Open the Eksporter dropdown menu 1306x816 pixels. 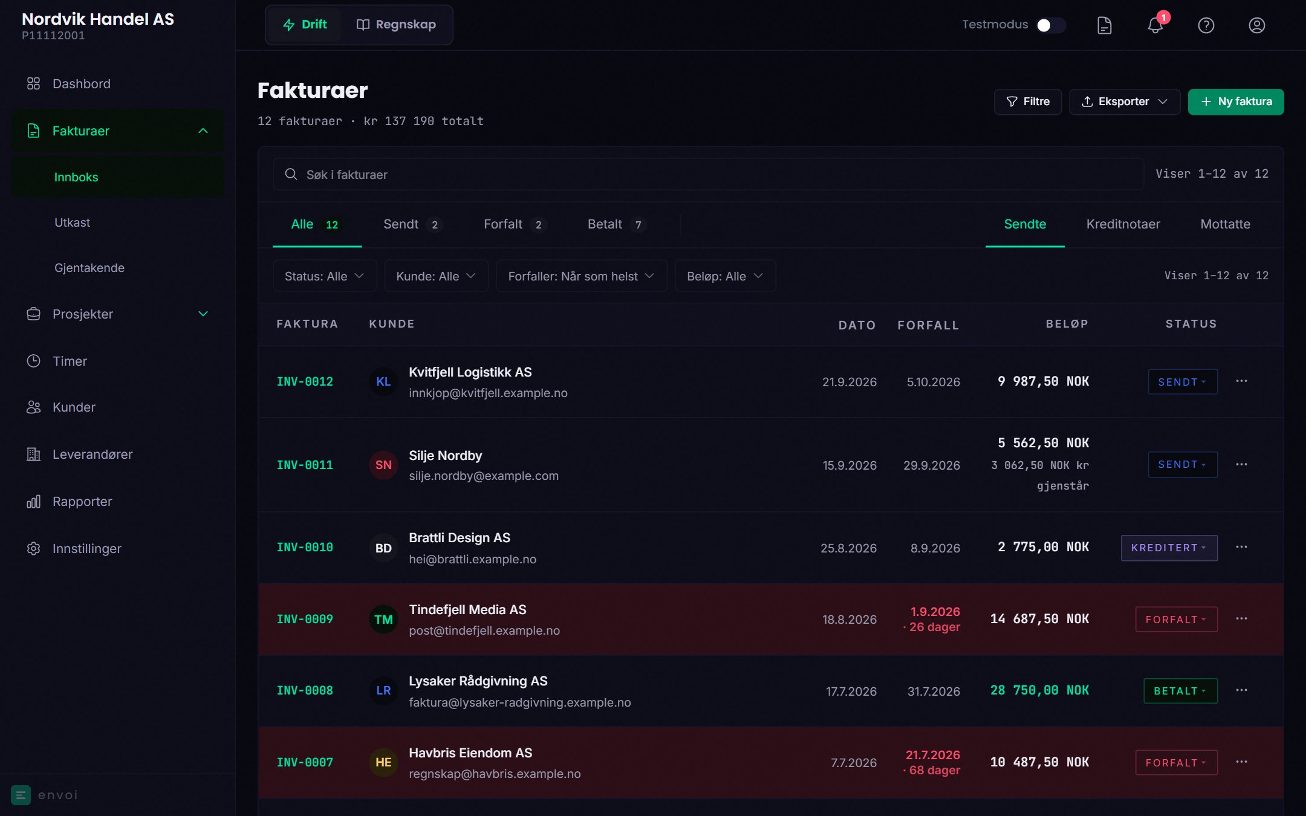(1125, 102)
